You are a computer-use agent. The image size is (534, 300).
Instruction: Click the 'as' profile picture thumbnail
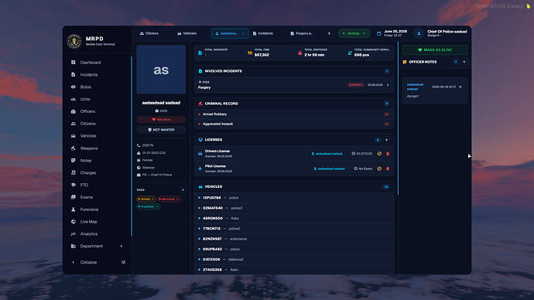tap(161, 70)
